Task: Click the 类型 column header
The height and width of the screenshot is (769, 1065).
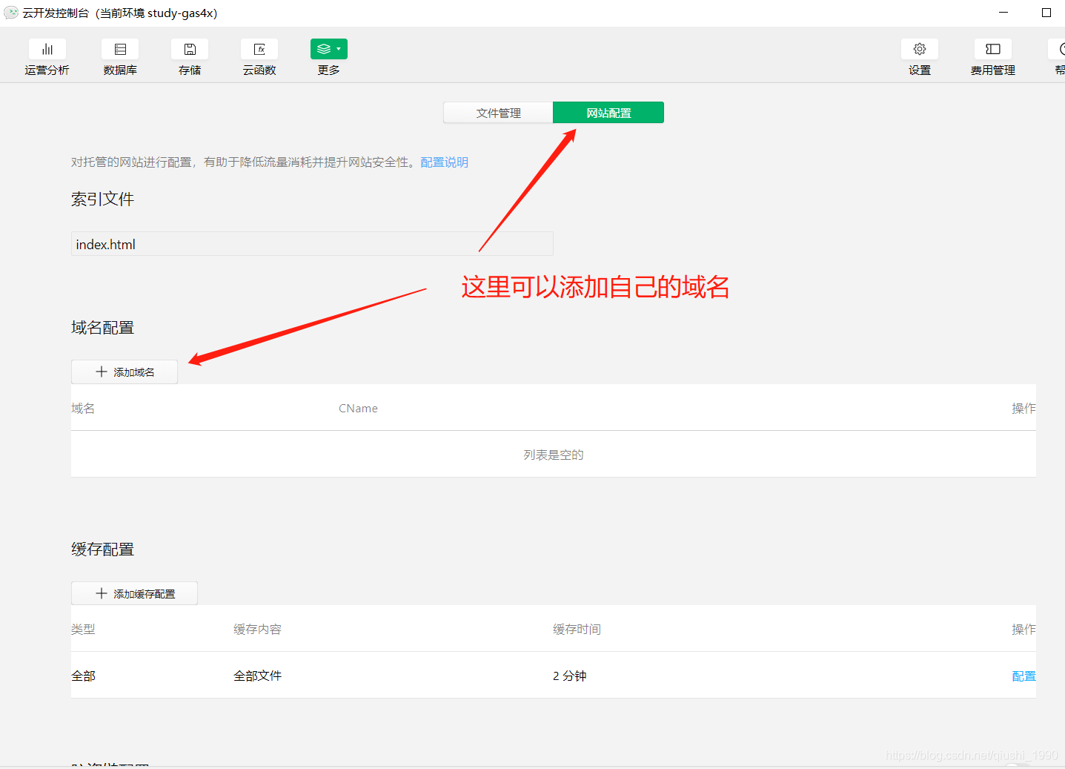Action: [x=83, y=630]
